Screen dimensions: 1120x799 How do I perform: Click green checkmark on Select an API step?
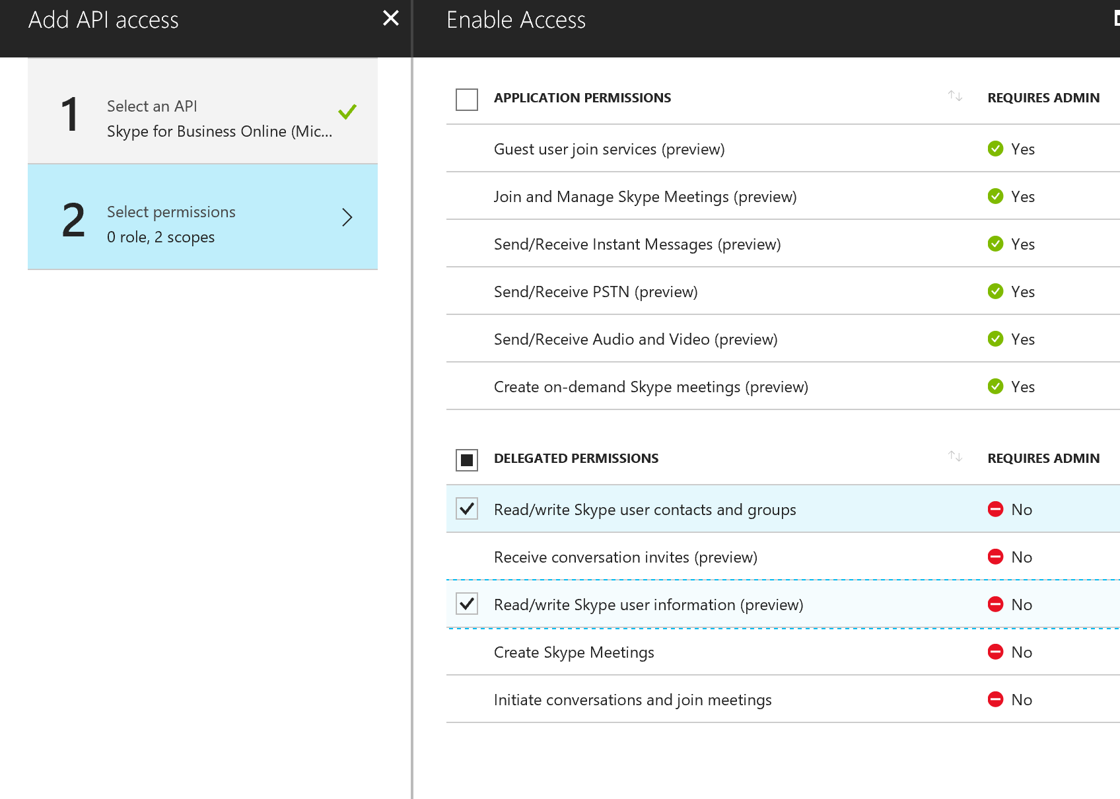point(347,112)
